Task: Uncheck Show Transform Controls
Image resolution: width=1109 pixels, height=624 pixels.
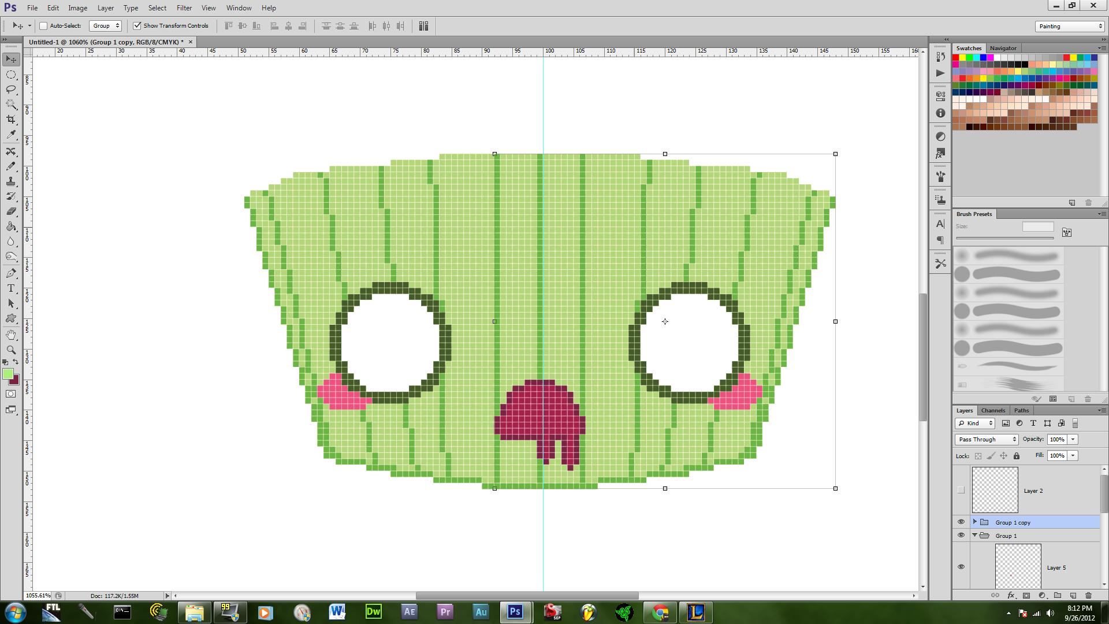Action: 137,25
